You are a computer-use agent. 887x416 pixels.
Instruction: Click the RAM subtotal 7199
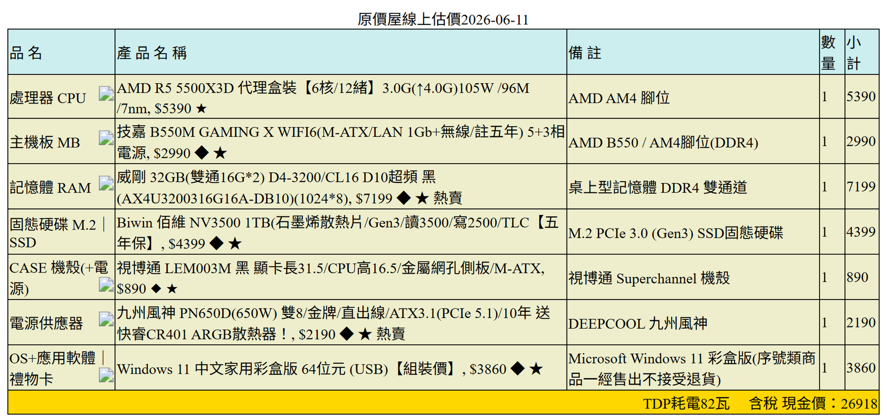click(861, 186)
